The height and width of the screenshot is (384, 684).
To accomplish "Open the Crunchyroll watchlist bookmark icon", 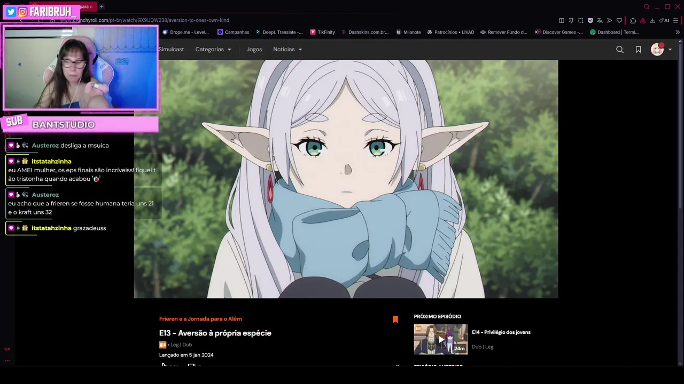I will coord(638,50).
